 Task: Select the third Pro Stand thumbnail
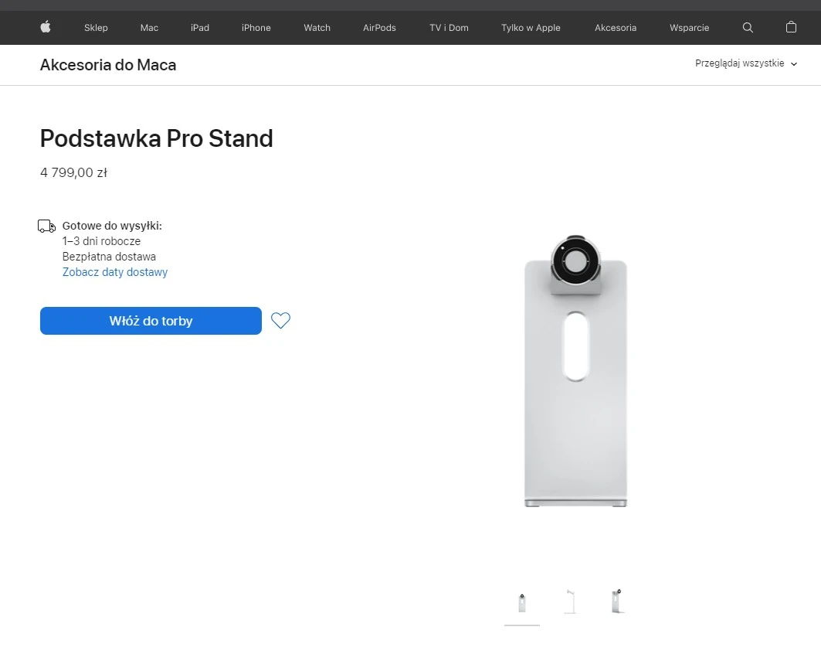point(617,601)
